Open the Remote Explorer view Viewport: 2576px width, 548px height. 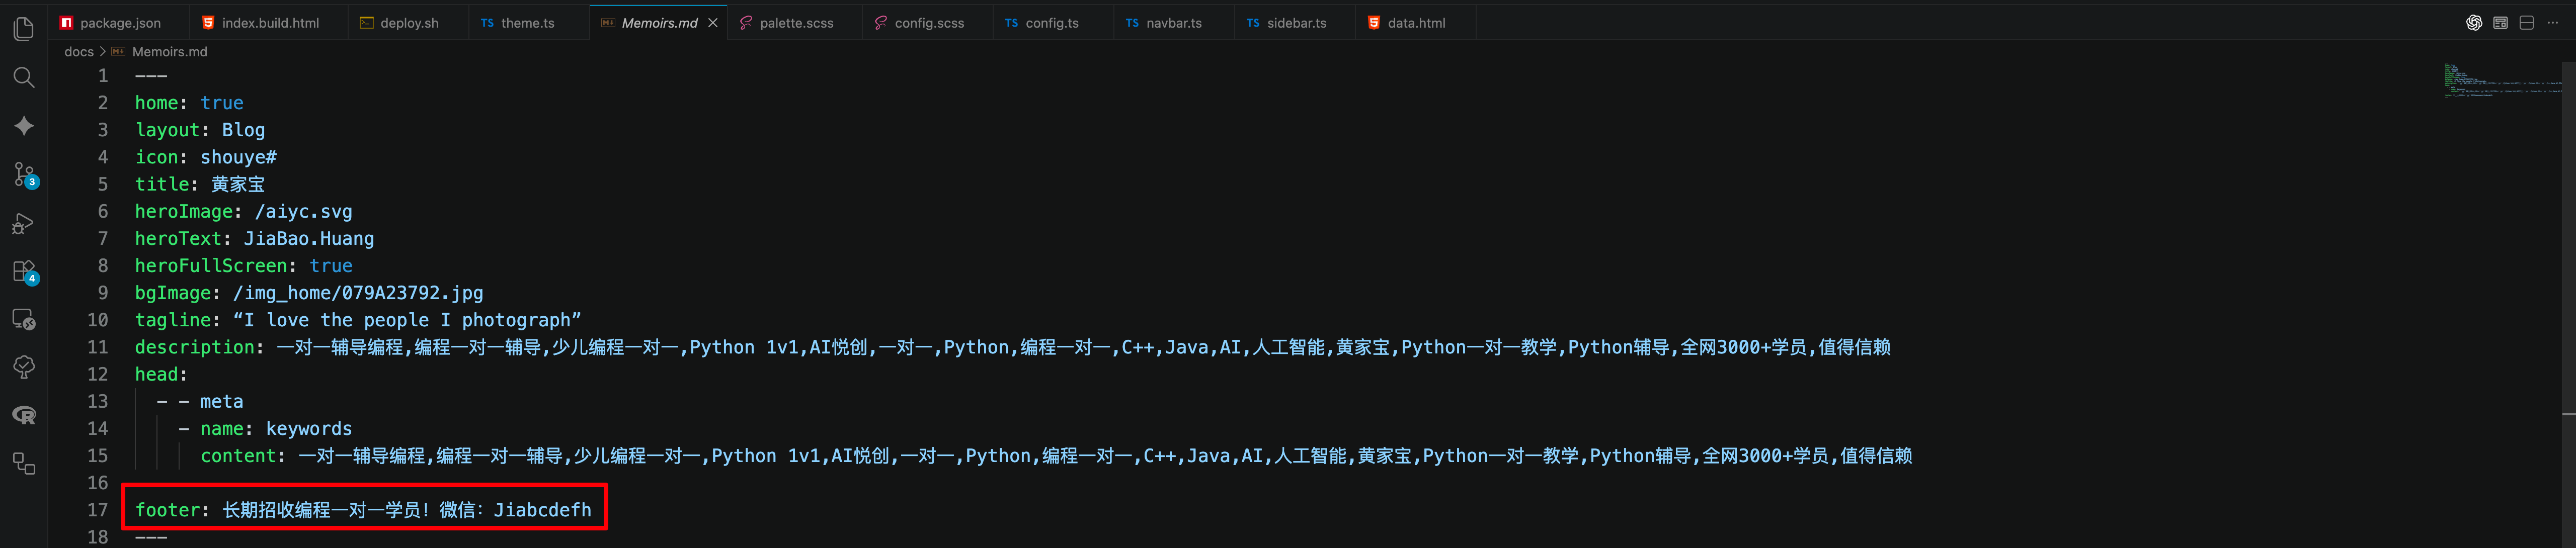tap(24, 319)
